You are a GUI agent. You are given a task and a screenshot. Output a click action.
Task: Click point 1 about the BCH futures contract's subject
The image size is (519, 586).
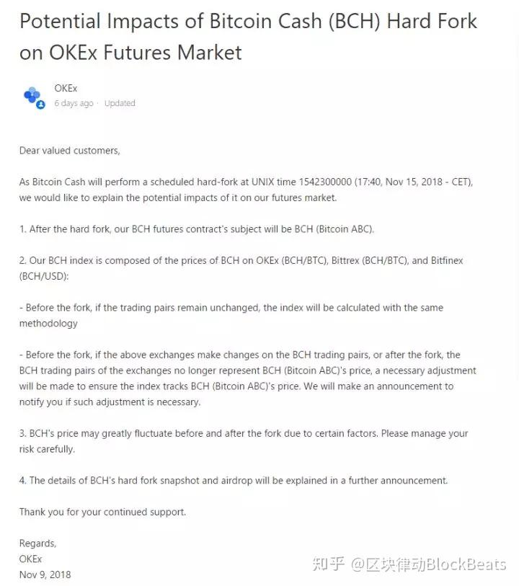tap(197, 229)
